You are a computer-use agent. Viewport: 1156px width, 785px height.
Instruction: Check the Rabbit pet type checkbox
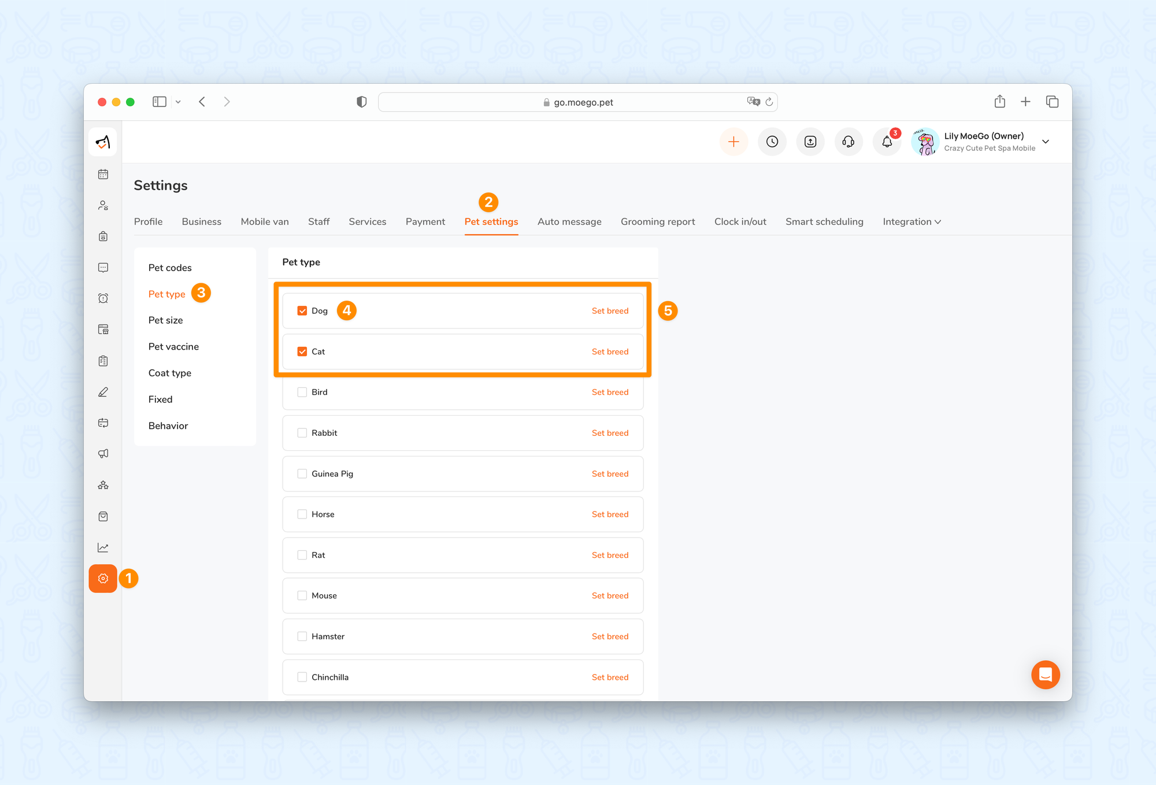tap(302, 433)
